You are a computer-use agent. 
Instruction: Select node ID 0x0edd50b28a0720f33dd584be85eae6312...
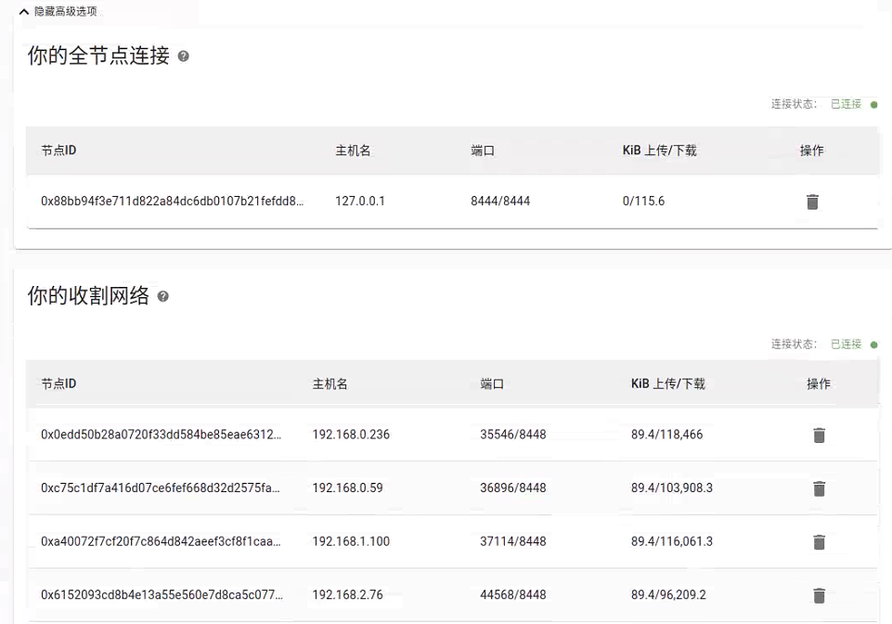[161, 435]
